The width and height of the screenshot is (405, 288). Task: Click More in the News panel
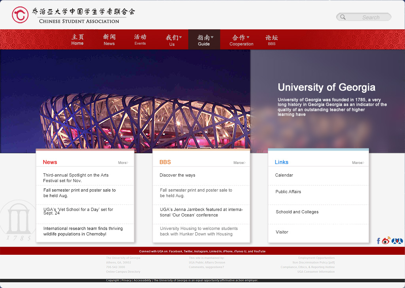[x=123, y=163]
